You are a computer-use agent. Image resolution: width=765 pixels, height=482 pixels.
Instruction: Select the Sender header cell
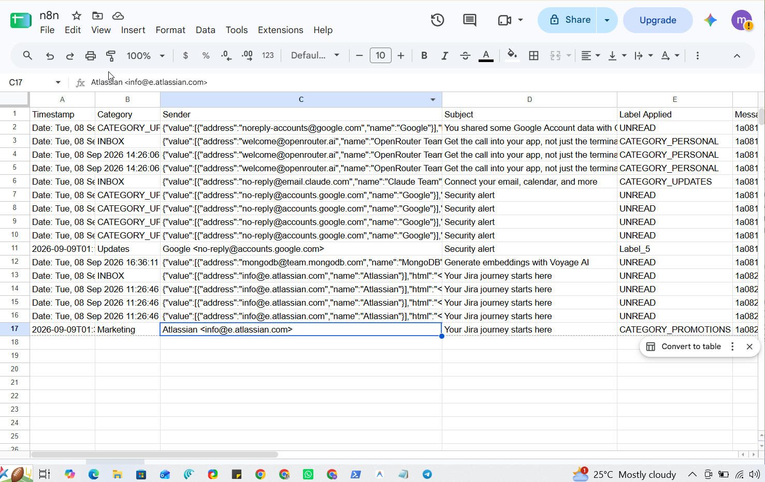pyautogui.click(x=301, y=114)
